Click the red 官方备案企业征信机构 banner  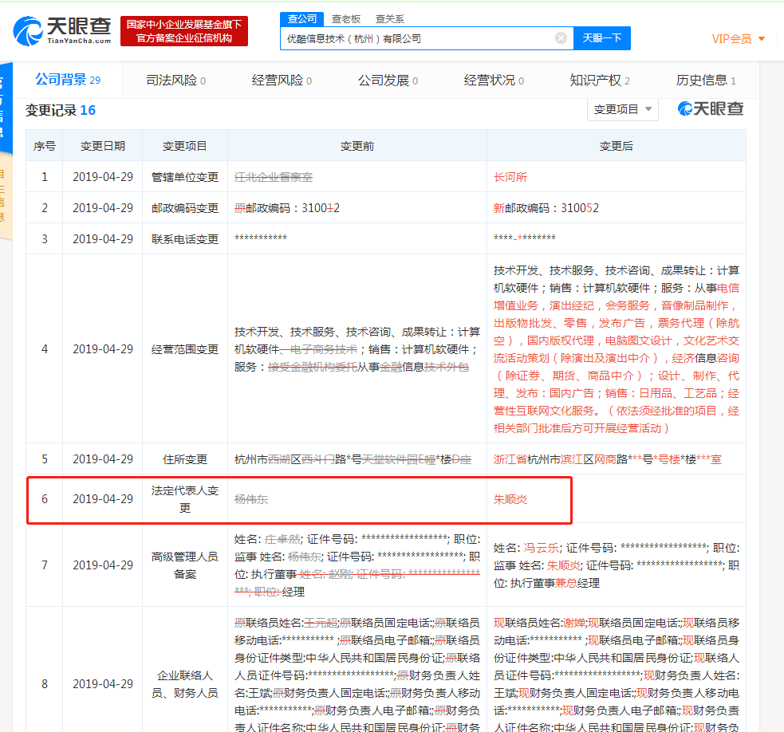(x=184, y=32)
